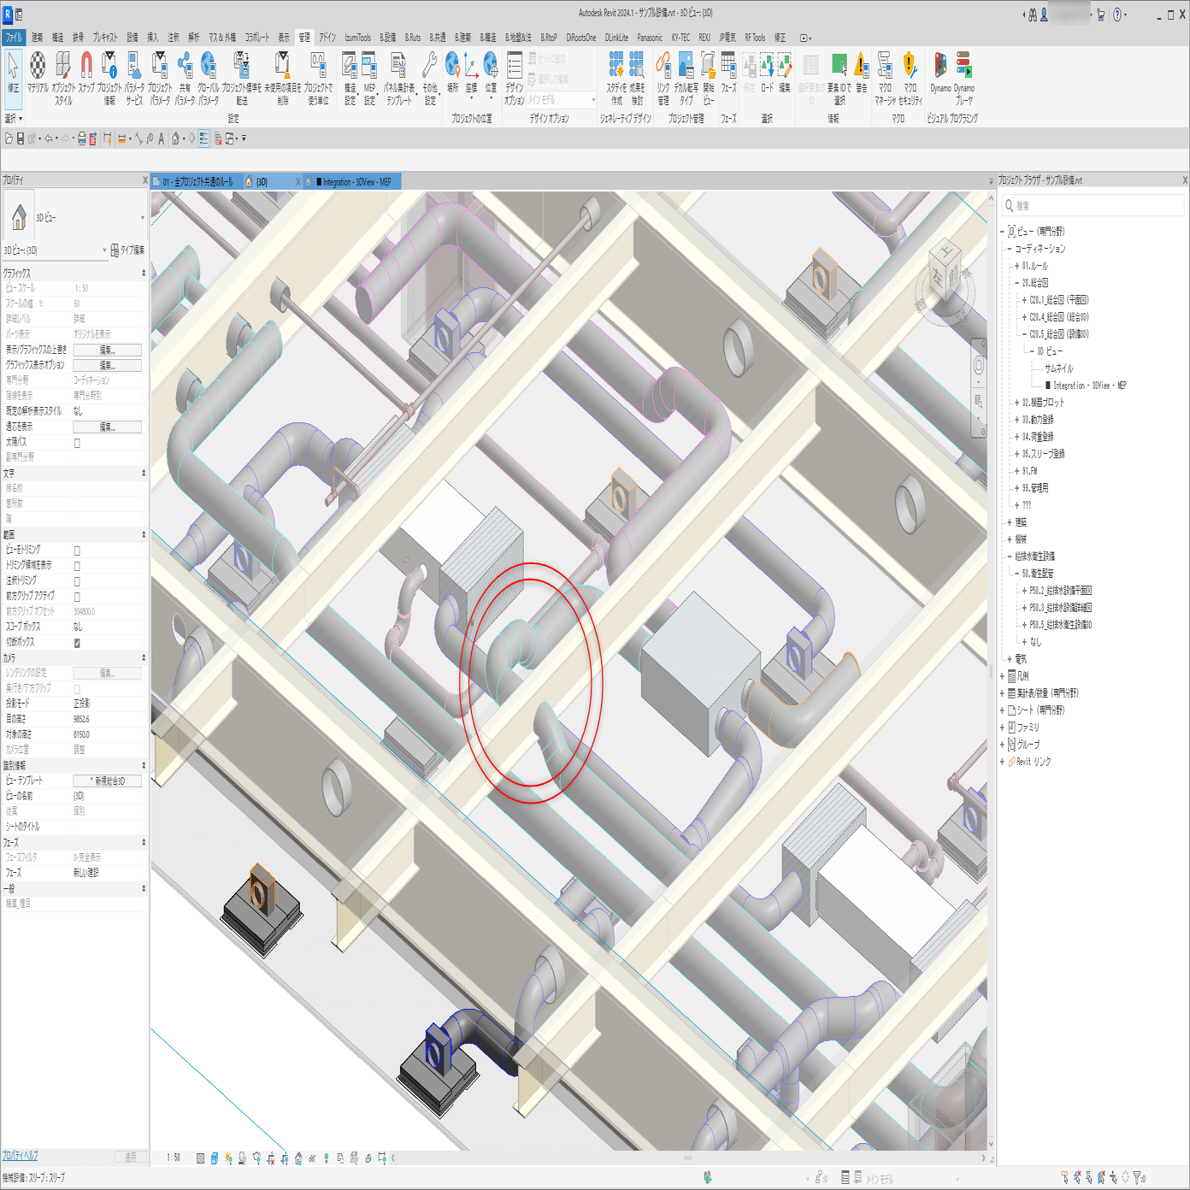Toggle 前方クリップ アクティブ checkbox
The width and height of the screenshot is (1190, 1190).
coord(77,597)
